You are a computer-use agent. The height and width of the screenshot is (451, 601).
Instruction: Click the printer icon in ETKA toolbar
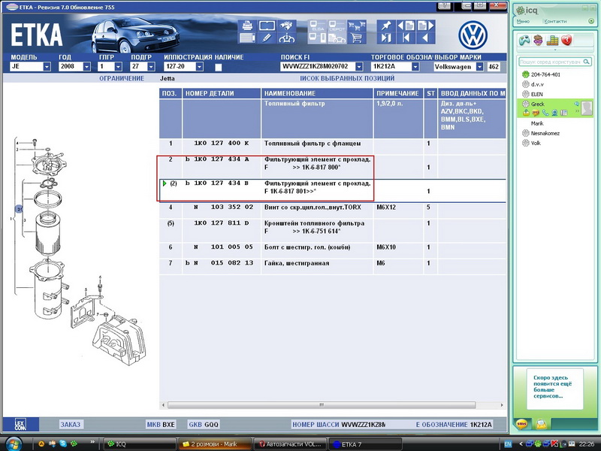247,26
